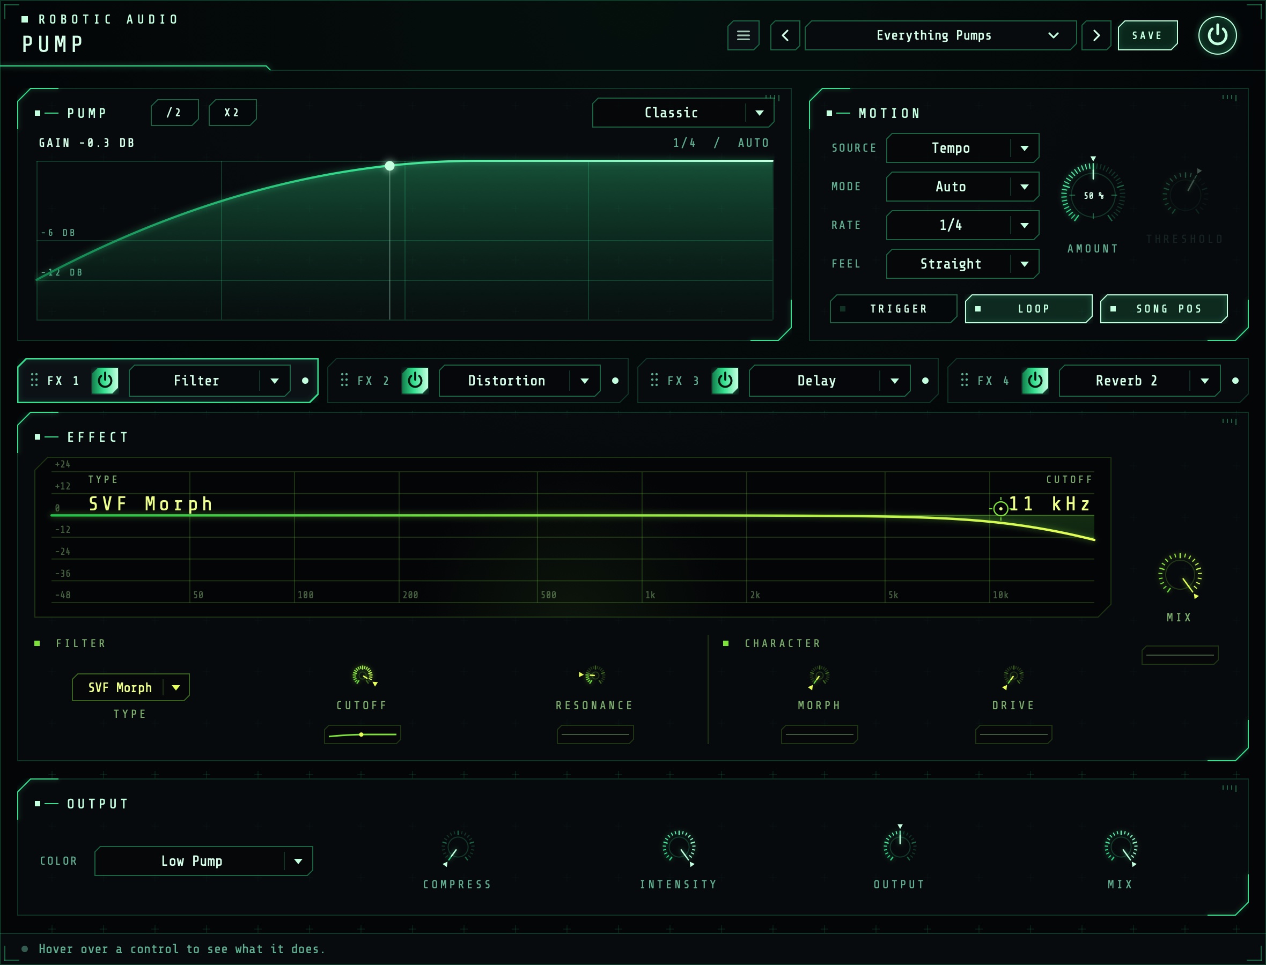Click FX 3 drag handle dots
Image resolution: width=1266 pixels, height=965 pixels.
654,380
